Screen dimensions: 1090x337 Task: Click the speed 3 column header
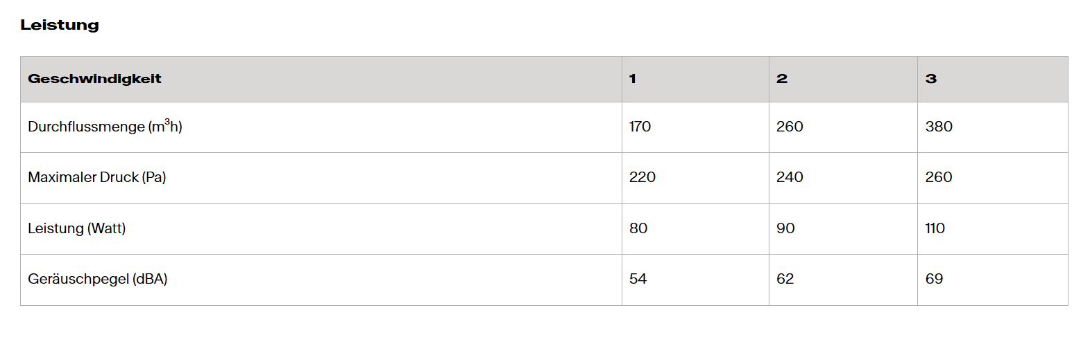pyautogui.click(x=931, y=79)
